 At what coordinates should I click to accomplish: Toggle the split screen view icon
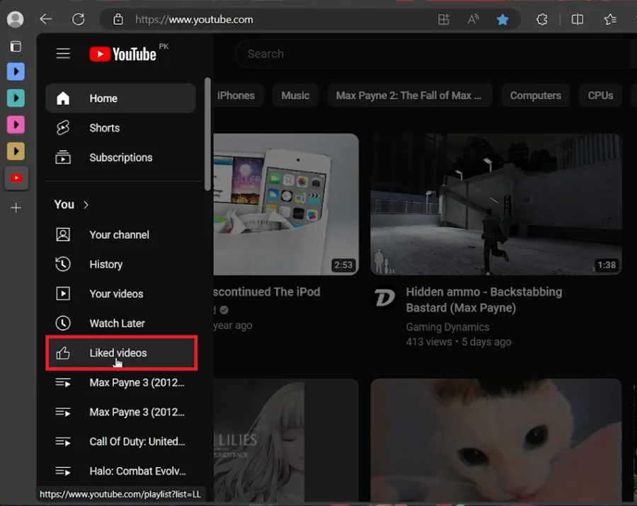[x=578, y=20]
